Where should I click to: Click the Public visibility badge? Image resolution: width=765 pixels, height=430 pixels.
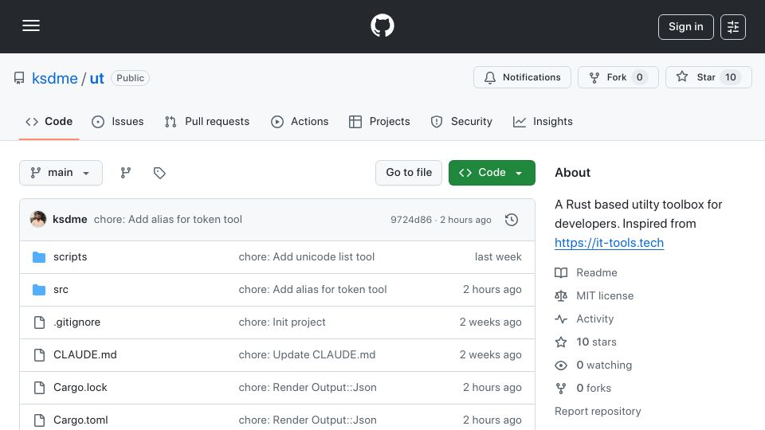pos(130,78)
